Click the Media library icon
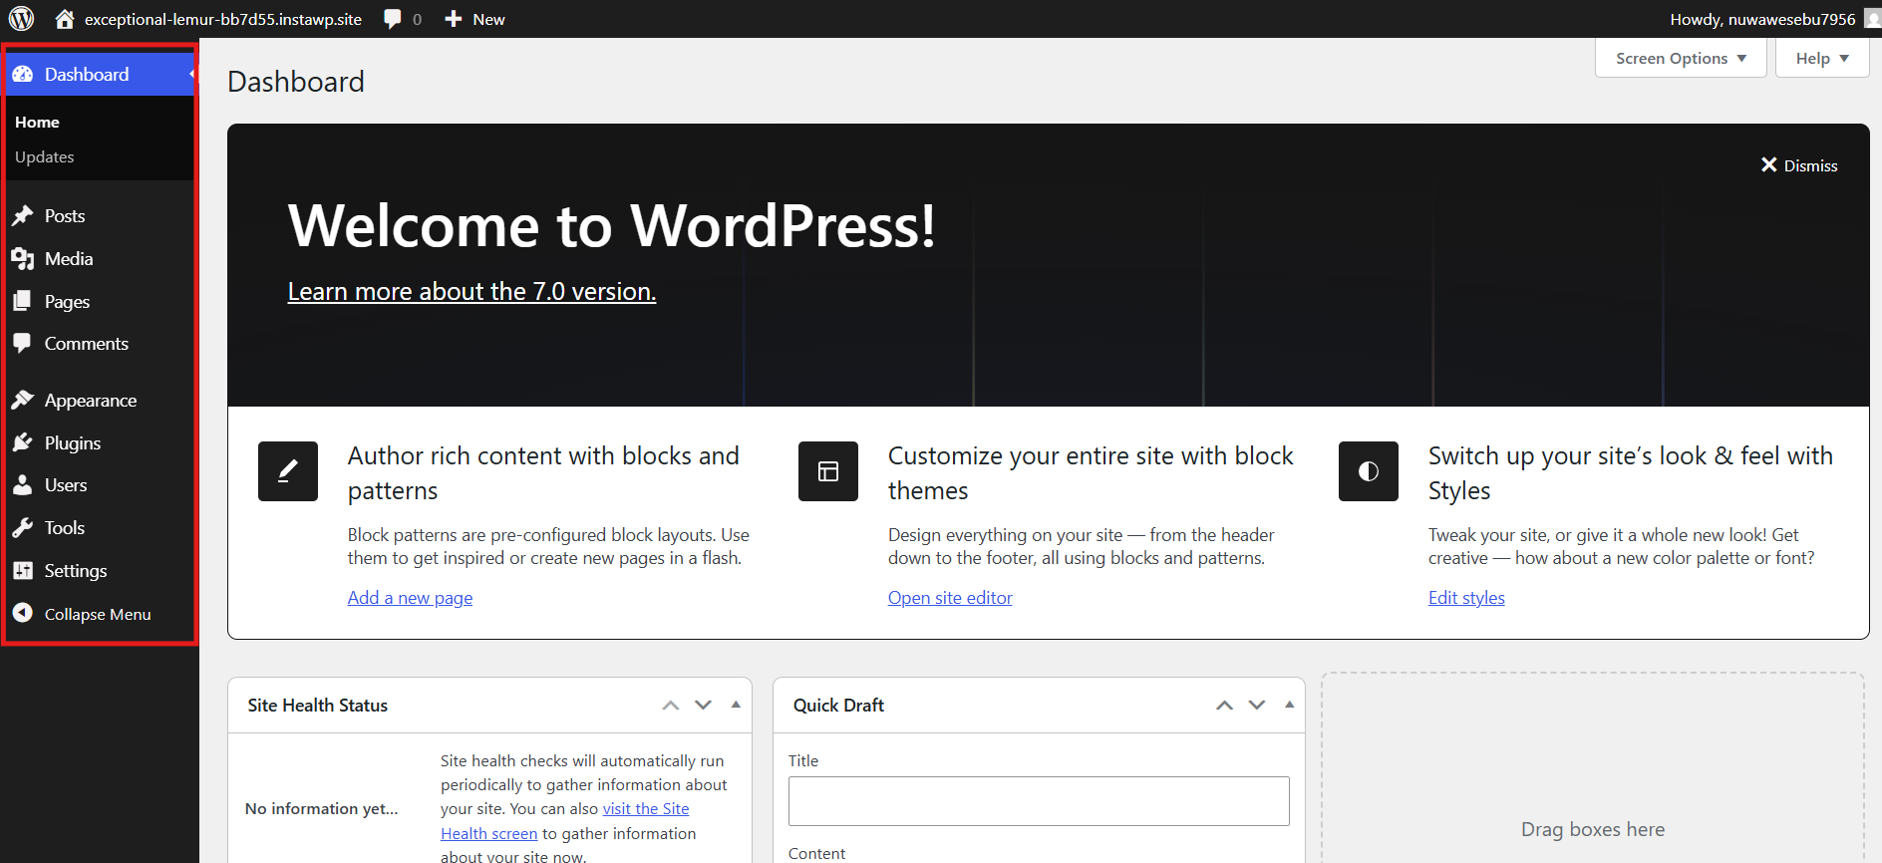Image resolution: width=1882 pixels, height=863 pixels. click(23, 259)
